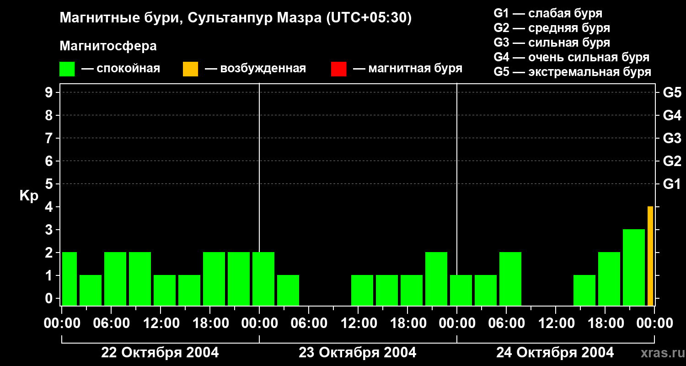Screen dimensions: 686x366
Task: Click the "— магнитная буря" legend label
Action: pos(407,69)
